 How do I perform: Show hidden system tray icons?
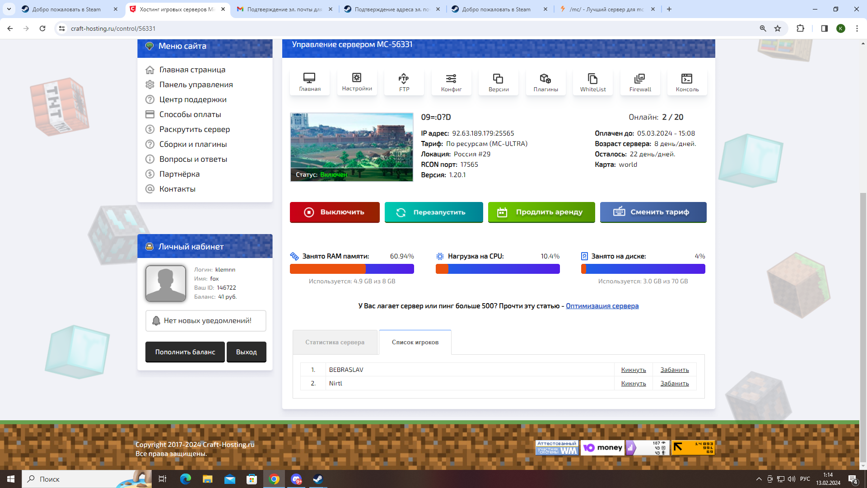coord(759,479)
